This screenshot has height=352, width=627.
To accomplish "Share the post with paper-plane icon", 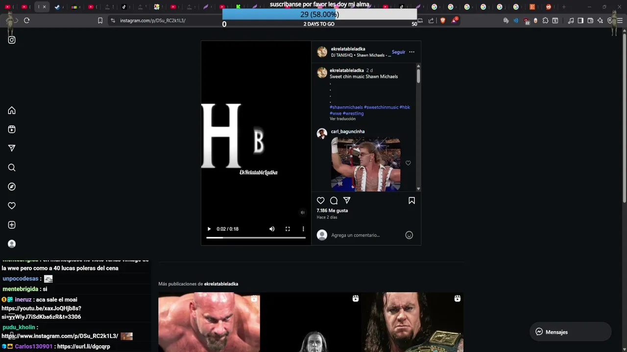I will coord(347,200).
